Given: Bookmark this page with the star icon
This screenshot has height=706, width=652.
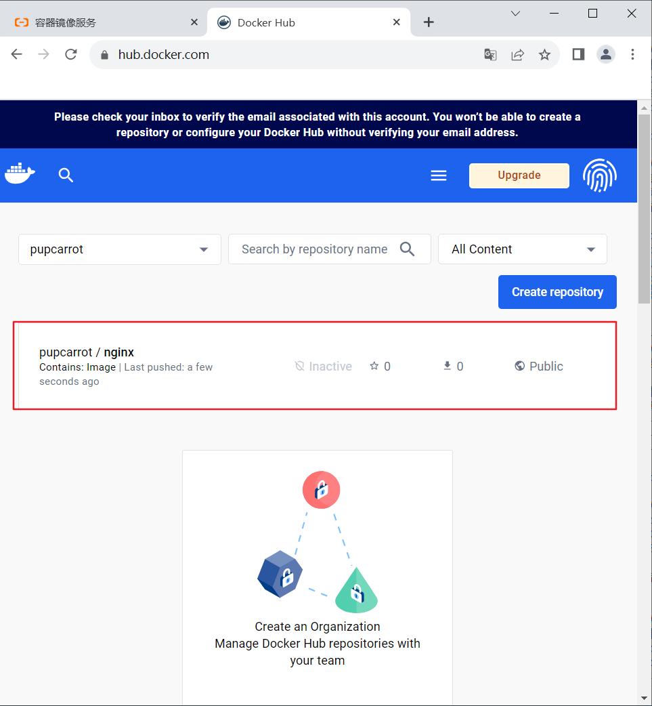Looking at the screenshot, I should click(x=544, y=55).
